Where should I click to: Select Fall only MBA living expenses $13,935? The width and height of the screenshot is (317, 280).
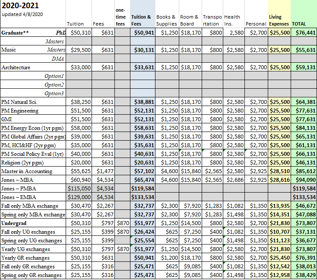coord(280,206)
